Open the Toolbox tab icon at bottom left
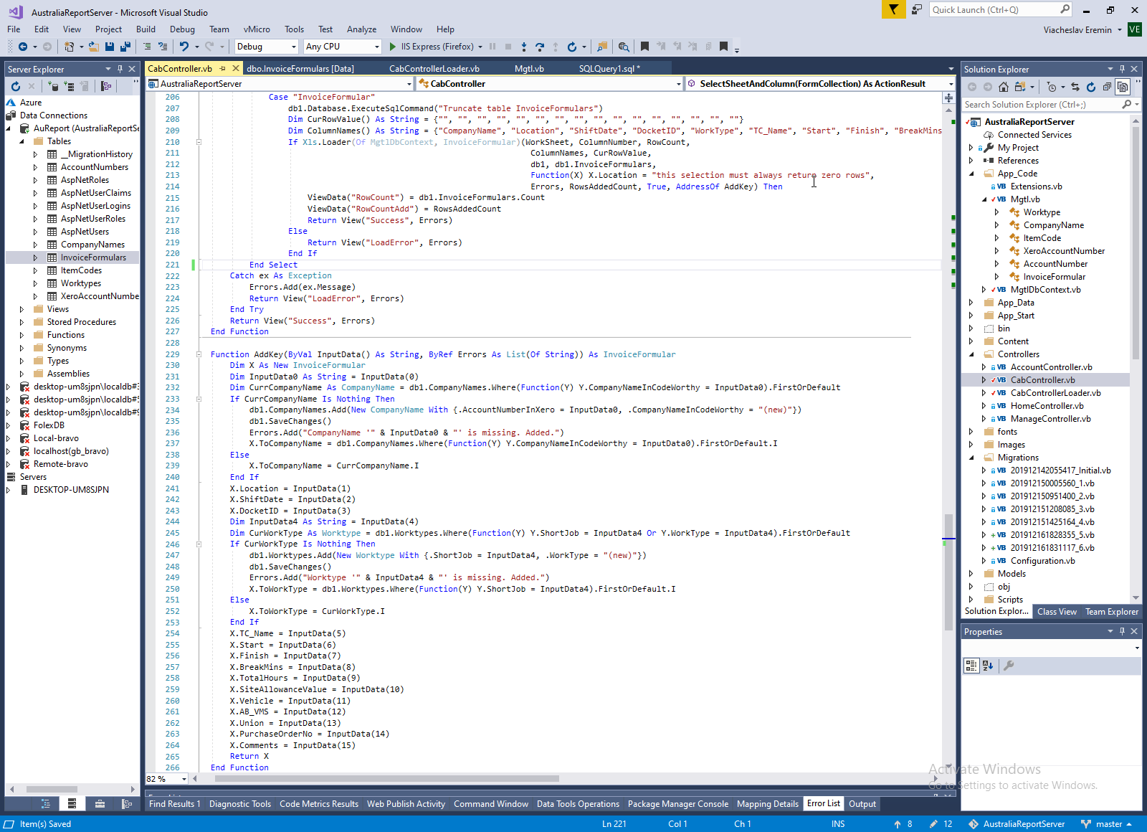 pos(100,804)
